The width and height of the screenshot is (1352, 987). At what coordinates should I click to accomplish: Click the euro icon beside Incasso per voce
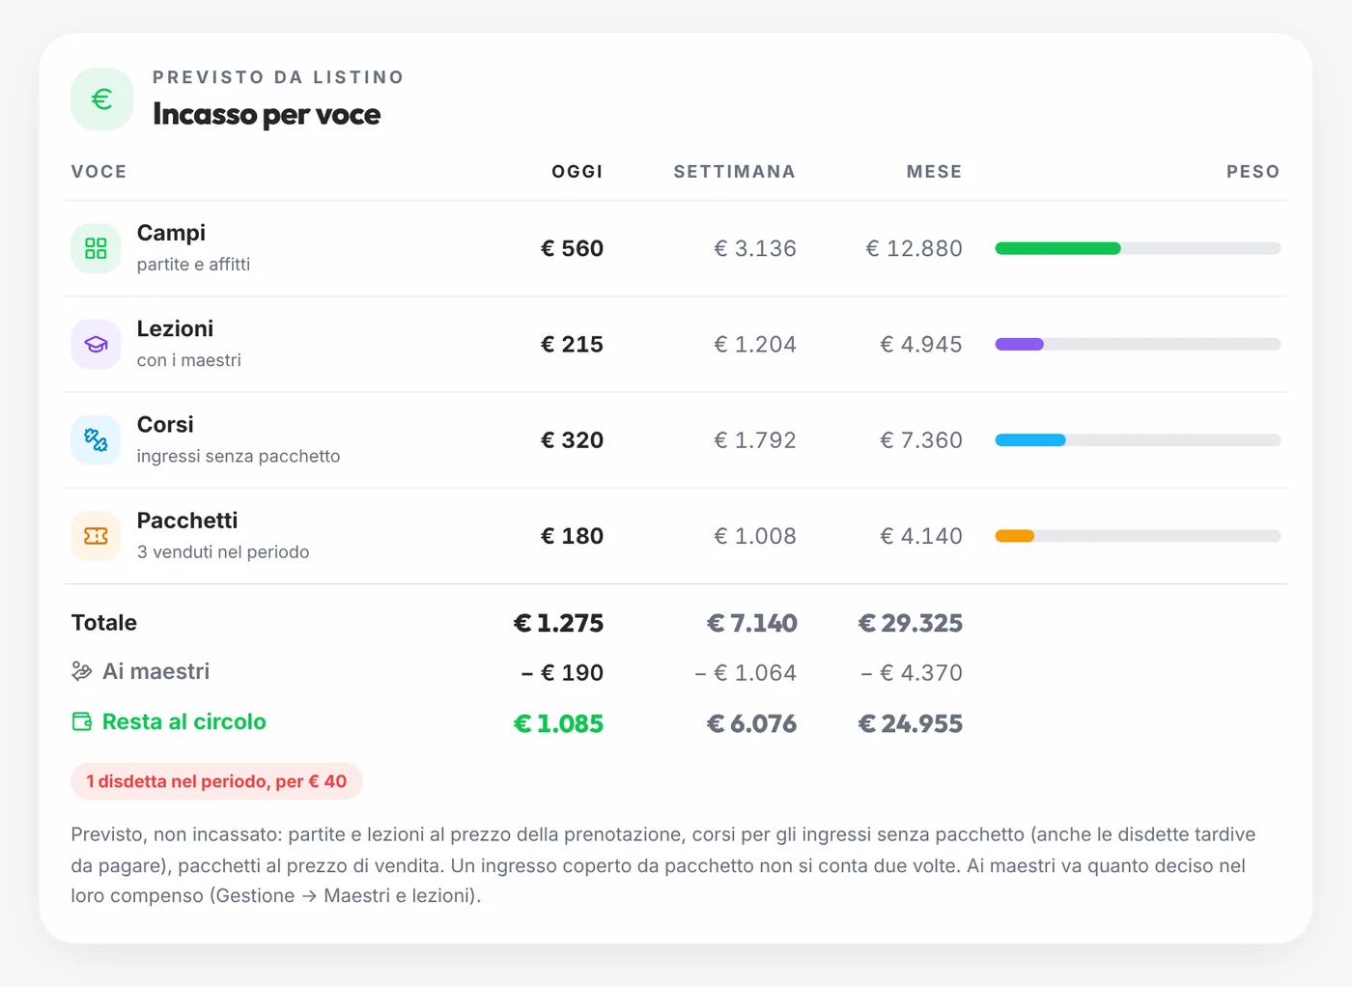tap(101, 99)
